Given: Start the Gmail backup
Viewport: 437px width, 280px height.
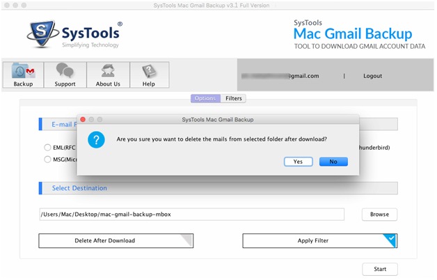Looking at the screenshot, I should click(x=380, y=269).
